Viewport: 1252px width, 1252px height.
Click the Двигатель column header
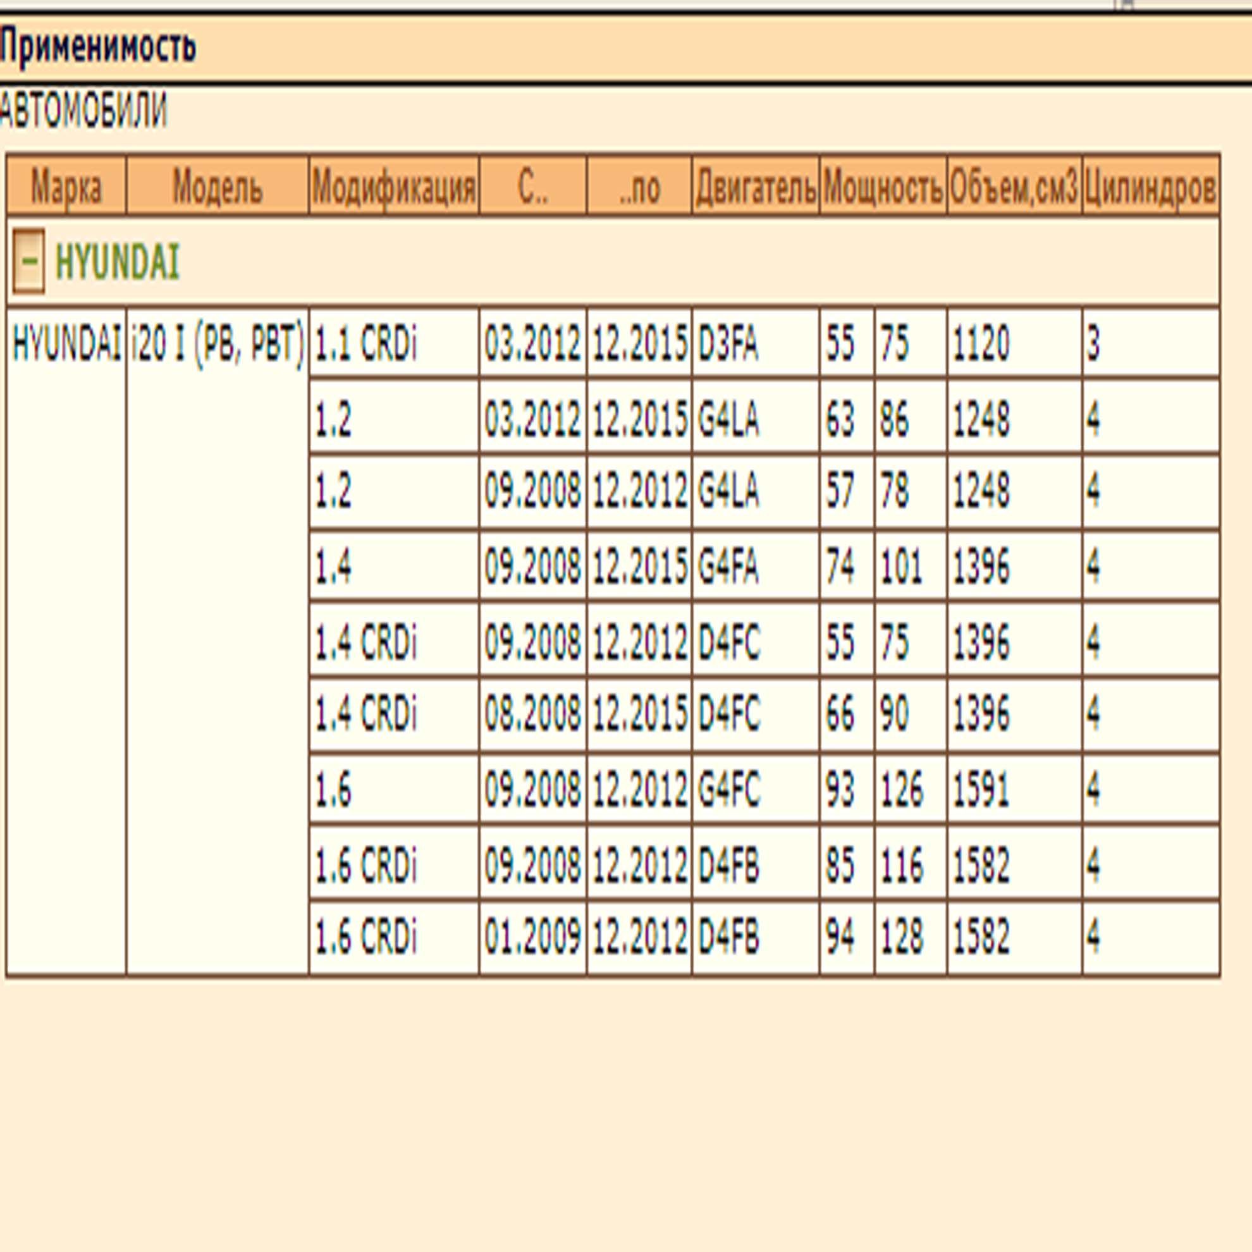pyautogui.click(x=756, y=188)
